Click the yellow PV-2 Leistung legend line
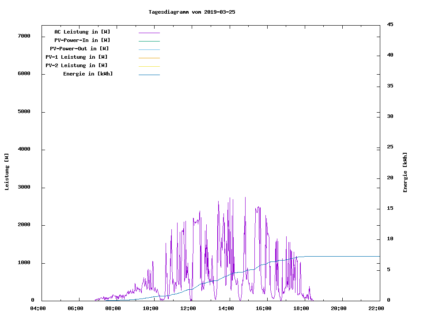Screen dimensions: 424x318 [149, 66]
